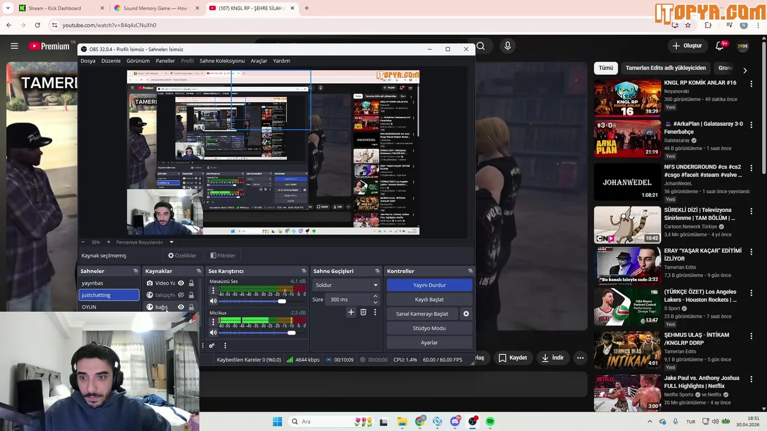Bookmark this page with star icon
Image resolution: width=767 pixels, height=431 pixels.
[688, 25]
